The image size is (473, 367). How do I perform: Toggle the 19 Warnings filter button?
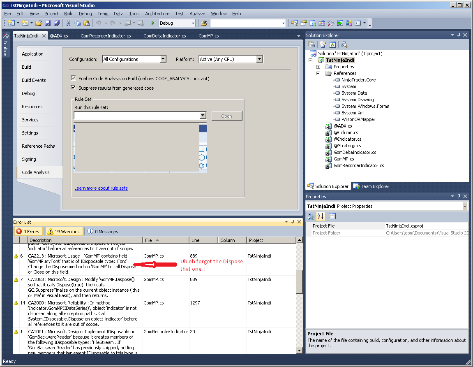pos(64,231)
